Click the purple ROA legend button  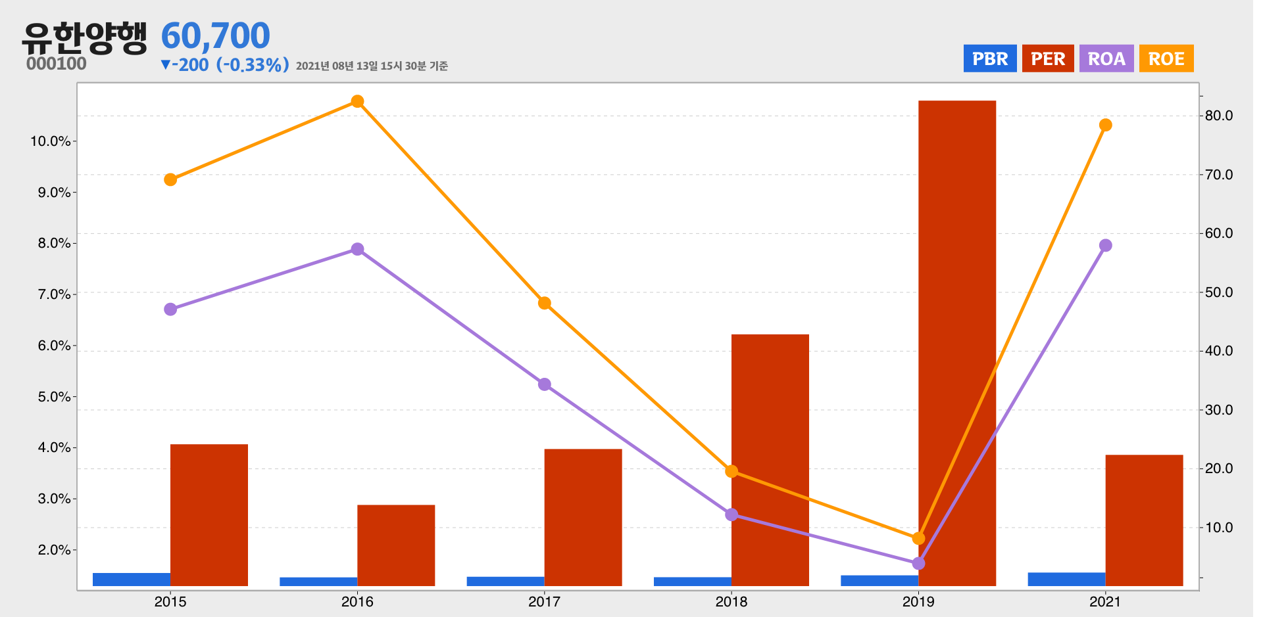tap(1106, 58)
